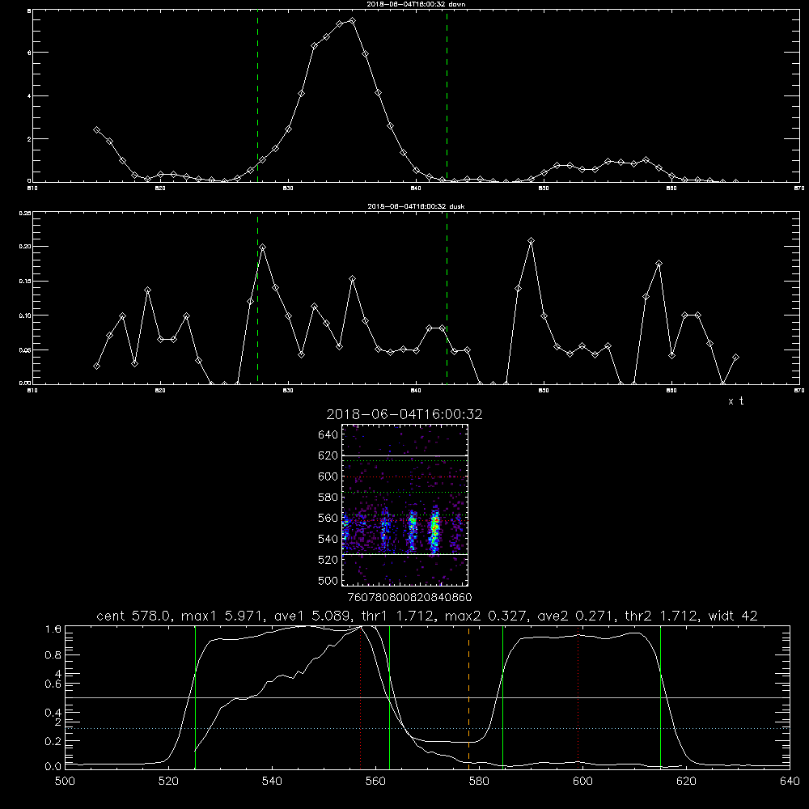Click left green dashed line in dawn plot
The image size is (809, 809).
(257, 96)
